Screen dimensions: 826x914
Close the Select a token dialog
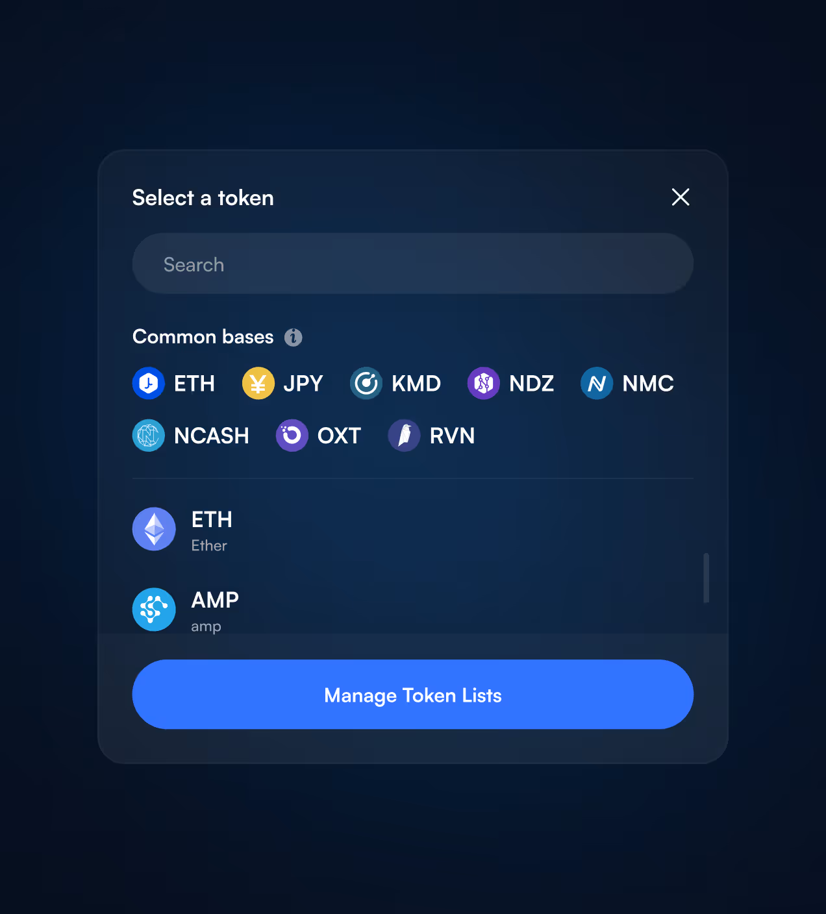(x=680, y=197)
